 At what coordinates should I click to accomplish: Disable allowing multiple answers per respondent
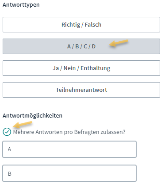coord(7,132)
